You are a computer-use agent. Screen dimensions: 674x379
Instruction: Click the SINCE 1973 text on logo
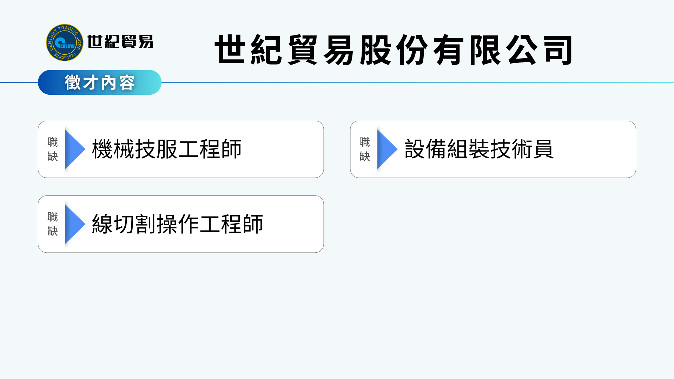pos(65,56)
